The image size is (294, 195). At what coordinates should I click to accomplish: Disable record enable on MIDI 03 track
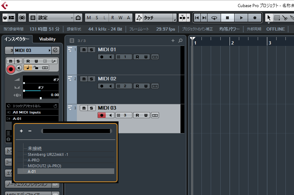coord(102,115)
